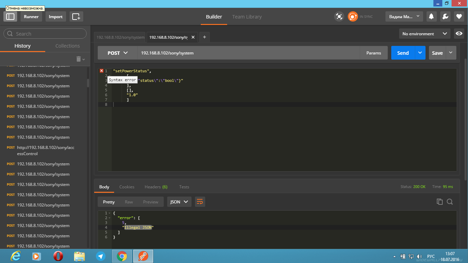This screenshot has height=263, width=468.
Task: Open Telegram from taskbar
Action: coord(101,256)
